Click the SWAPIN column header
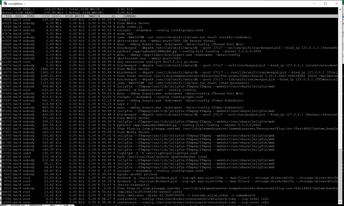The image size is (344, 206). coord(94,16)
